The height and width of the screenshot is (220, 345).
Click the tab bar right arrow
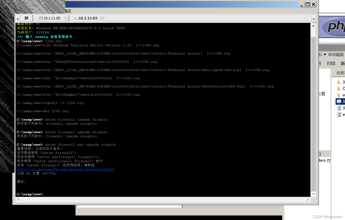coord(314,19)
